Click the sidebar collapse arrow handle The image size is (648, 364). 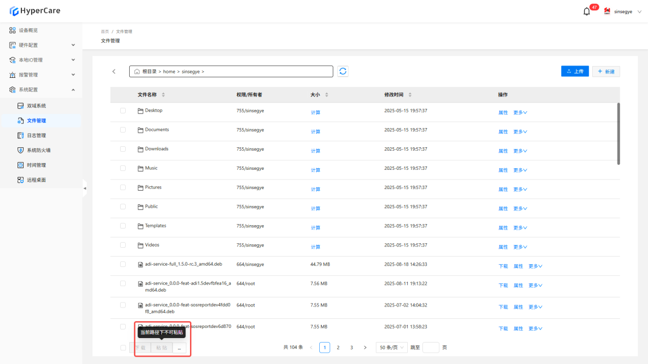[x=85, y=188]
